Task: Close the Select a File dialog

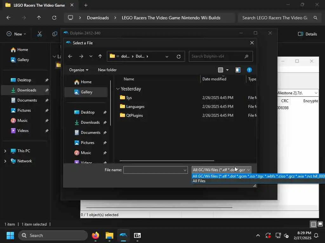Action: click(x=252, y=43)
